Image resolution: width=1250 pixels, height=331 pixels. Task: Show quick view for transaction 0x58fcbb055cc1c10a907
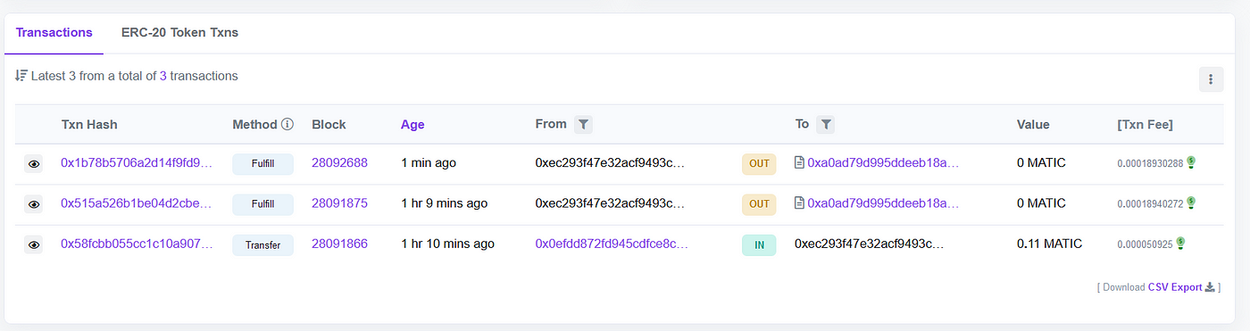click(33, 244)
